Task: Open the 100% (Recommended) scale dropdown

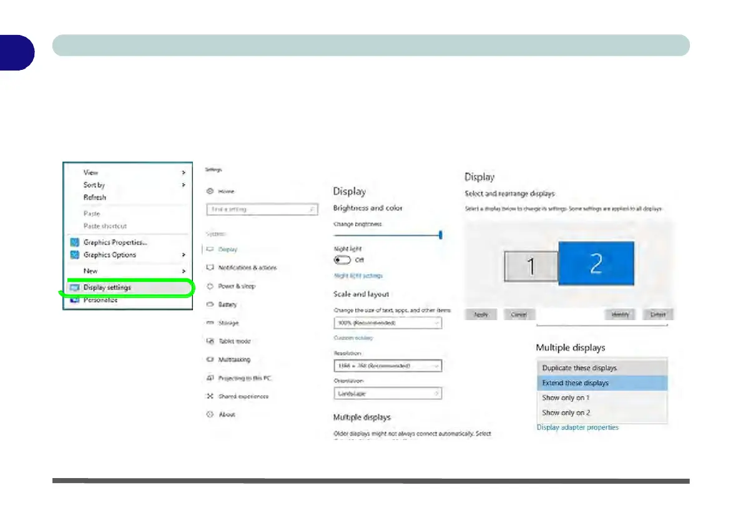Action: 388,323
